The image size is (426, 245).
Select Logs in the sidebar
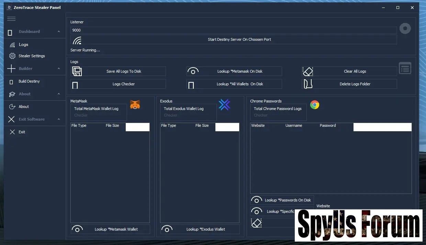click(23, 45)
